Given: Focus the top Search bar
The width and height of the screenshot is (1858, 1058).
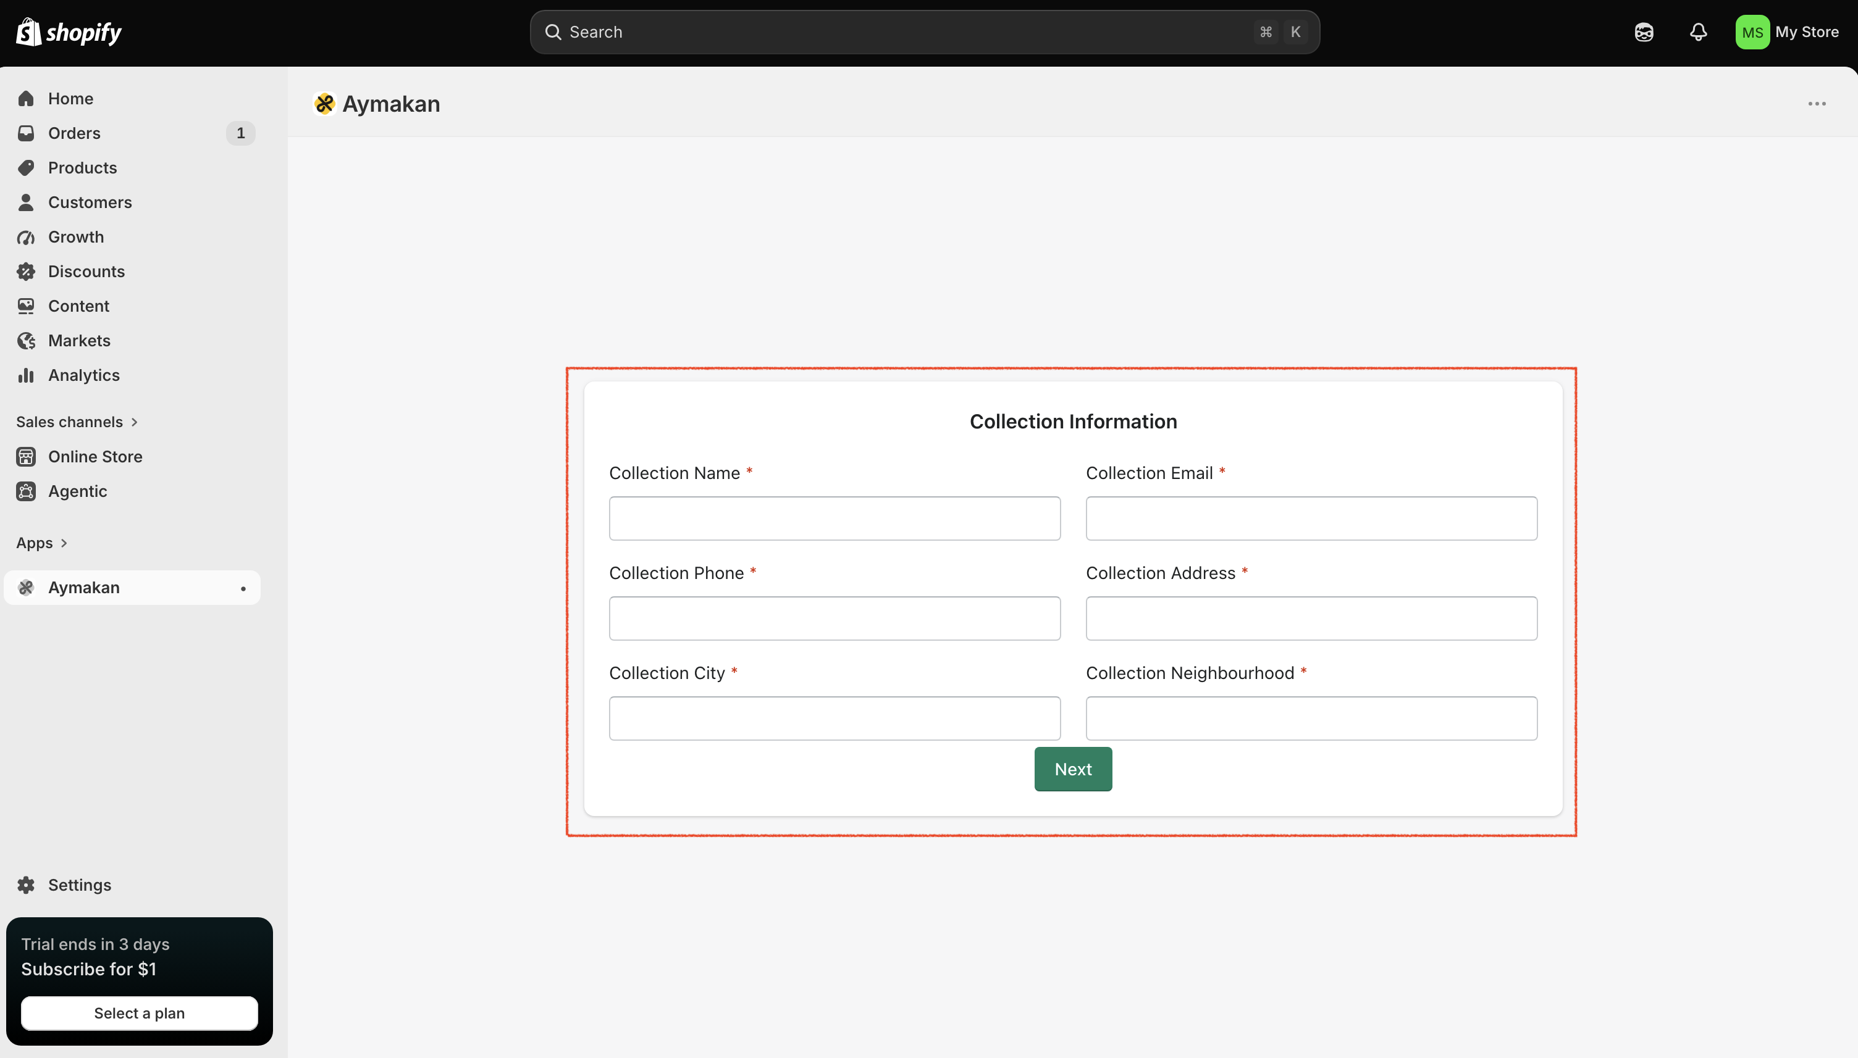Looking at the screenshot, I should [925, 32].
